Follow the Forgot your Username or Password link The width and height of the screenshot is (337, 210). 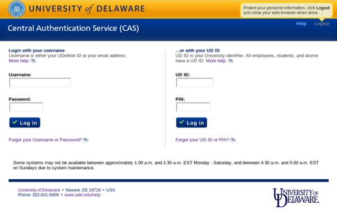(45, 139)
